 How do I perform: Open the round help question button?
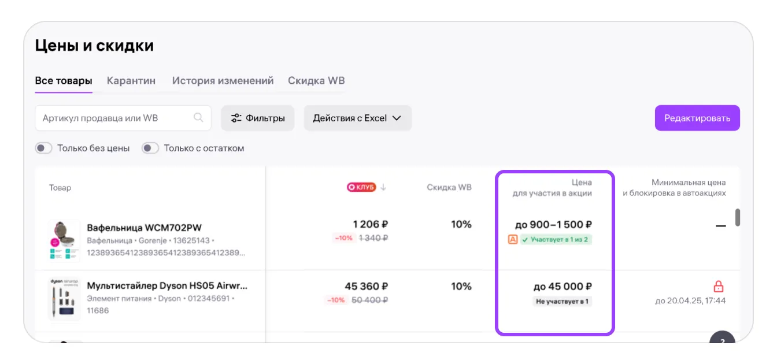pyautogui.click(x=722, y=341)
